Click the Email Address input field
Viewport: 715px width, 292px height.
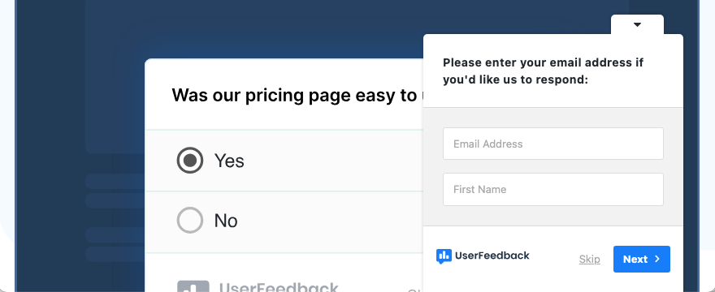pos(553,144)
